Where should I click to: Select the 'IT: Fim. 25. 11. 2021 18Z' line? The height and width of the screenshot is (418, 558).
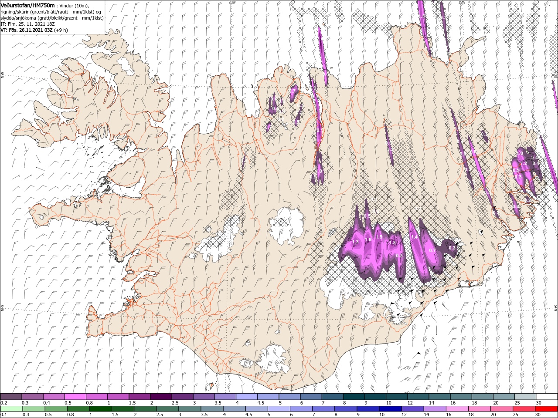point(27,24)
